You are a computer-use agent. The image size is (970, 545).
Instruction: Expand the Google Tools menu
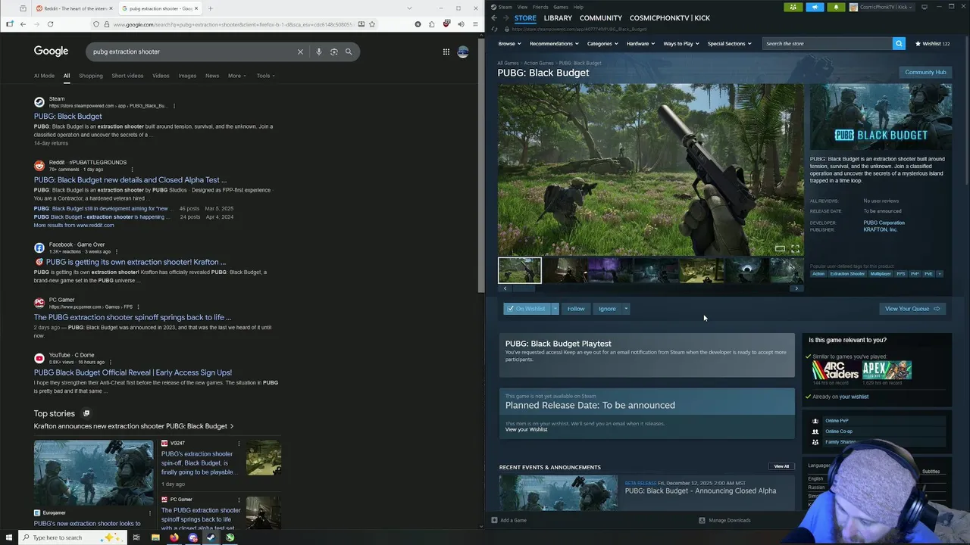coord(265,76)
